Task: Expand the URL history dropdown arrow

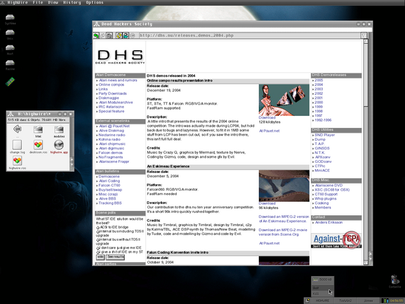Action: coord(364,35)
